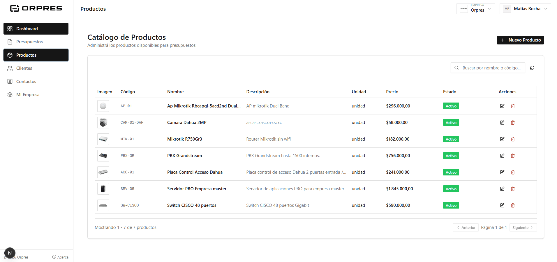557x262 pixels.
Task: Click the Código column header
Action: 128,92
